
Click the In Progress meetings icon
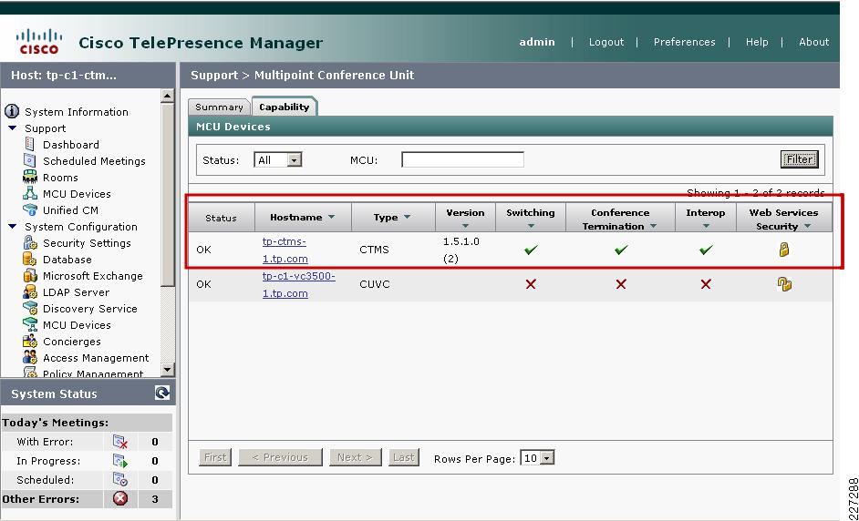coord(120,461)
